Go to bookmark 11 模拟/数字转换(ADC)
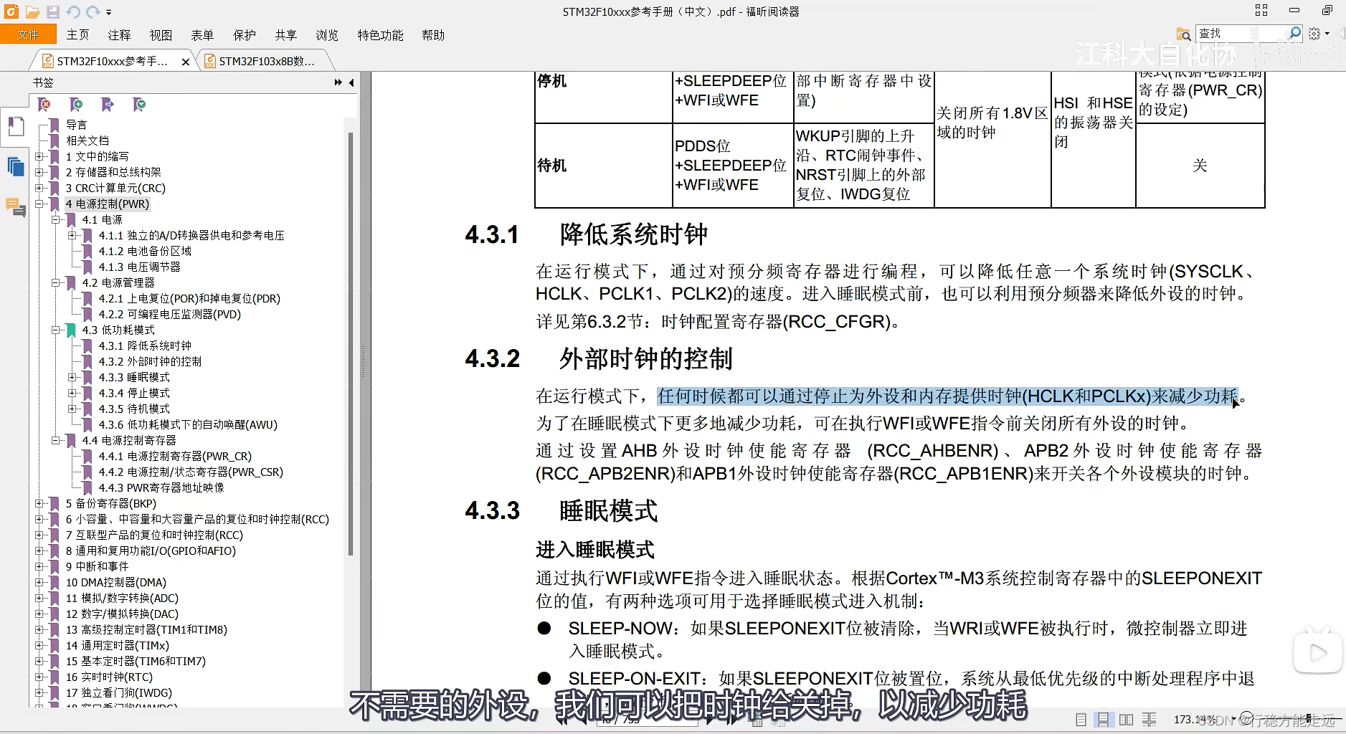The height and width of the screenshot is (734, 1346). click(x=122, y=598)
